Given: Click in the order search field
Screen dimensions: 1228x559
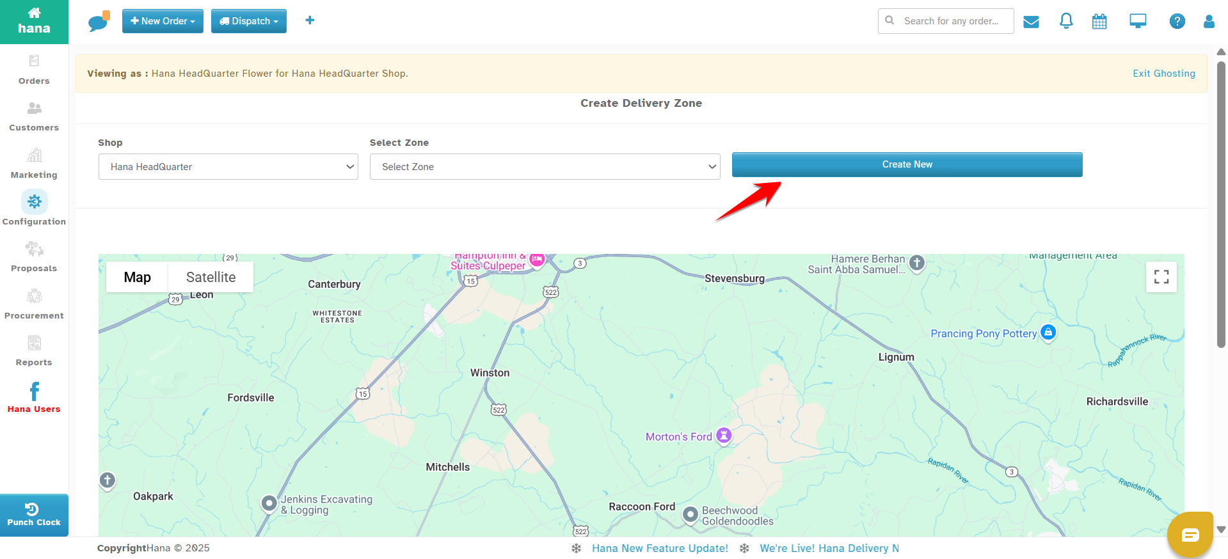Looking at the screenshot, I should point(946,21).
